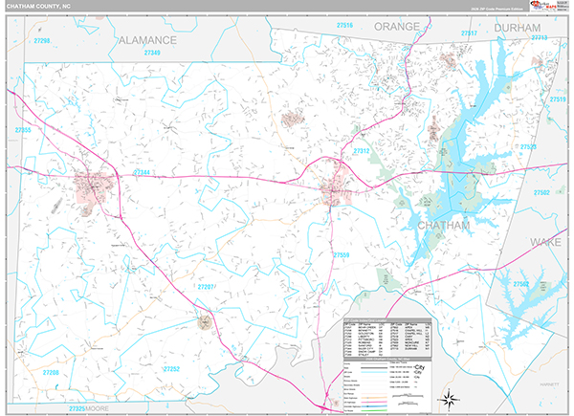Click ZIP code label 27519
Viewport: 574px width, 416px height.
pyautogui.click(x=558, y=99)
